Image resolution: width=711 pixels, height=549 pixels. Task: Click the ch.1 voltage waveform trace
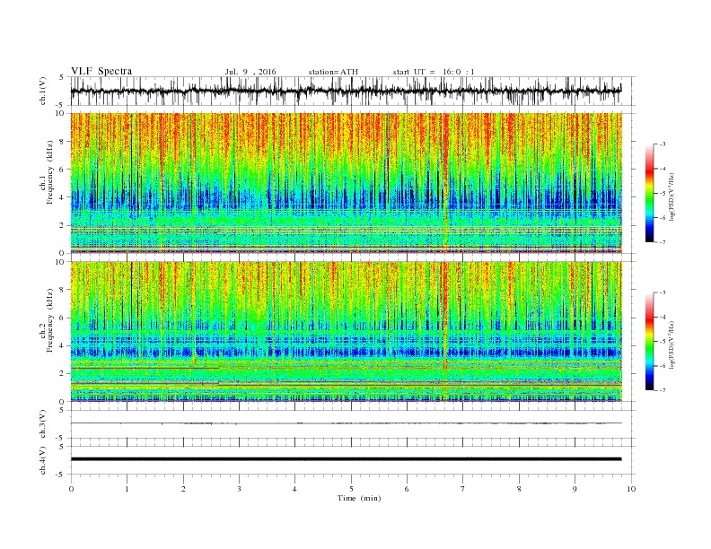click(x=346, y=91)
